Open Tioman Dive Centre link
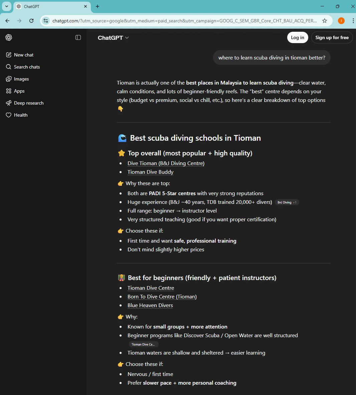Viewport: 356px width, 395px height. click(151, 288)
